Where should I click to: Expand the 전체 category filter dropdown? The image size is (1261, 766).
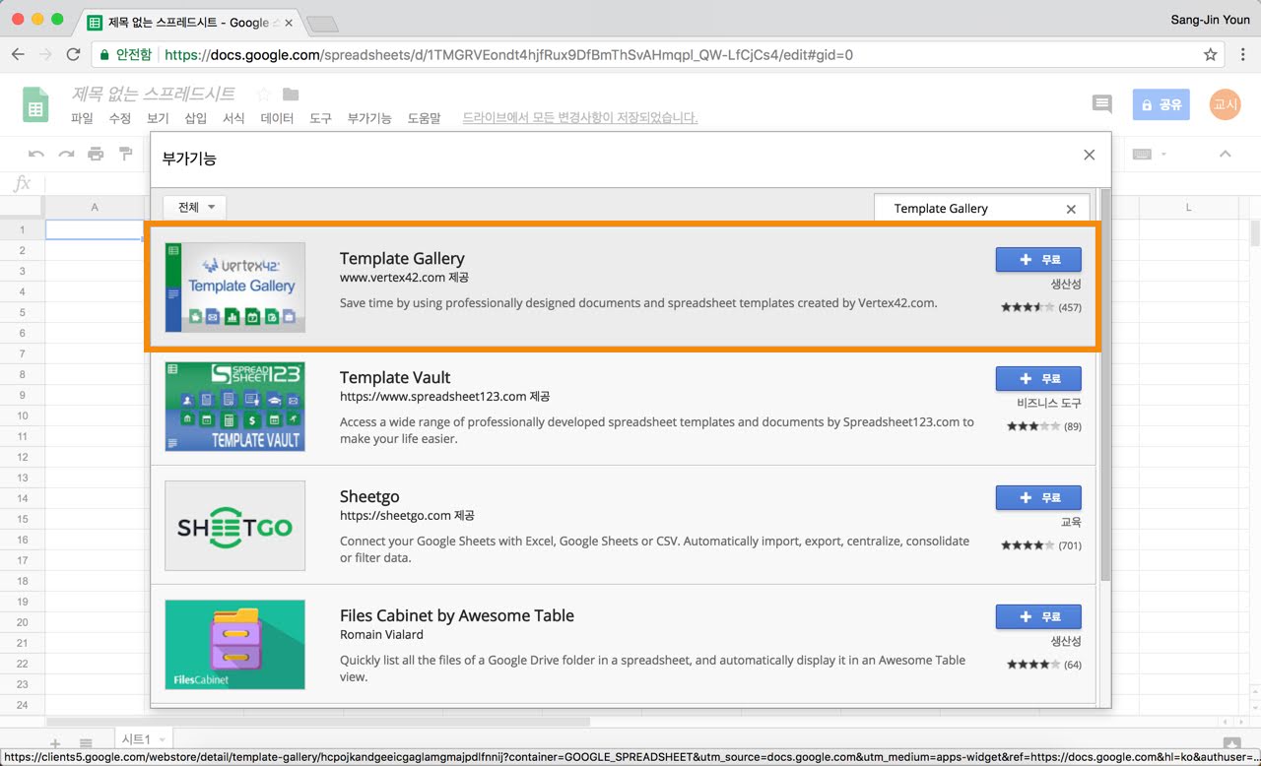195,208
